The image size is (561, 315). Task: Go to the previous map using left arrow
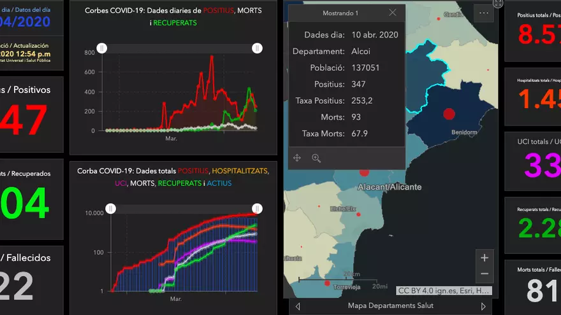click(298, 306)
